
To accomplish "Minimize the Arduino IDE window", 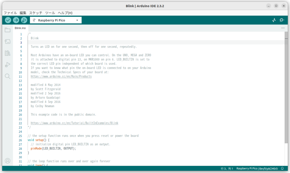I will coord(268,6).
